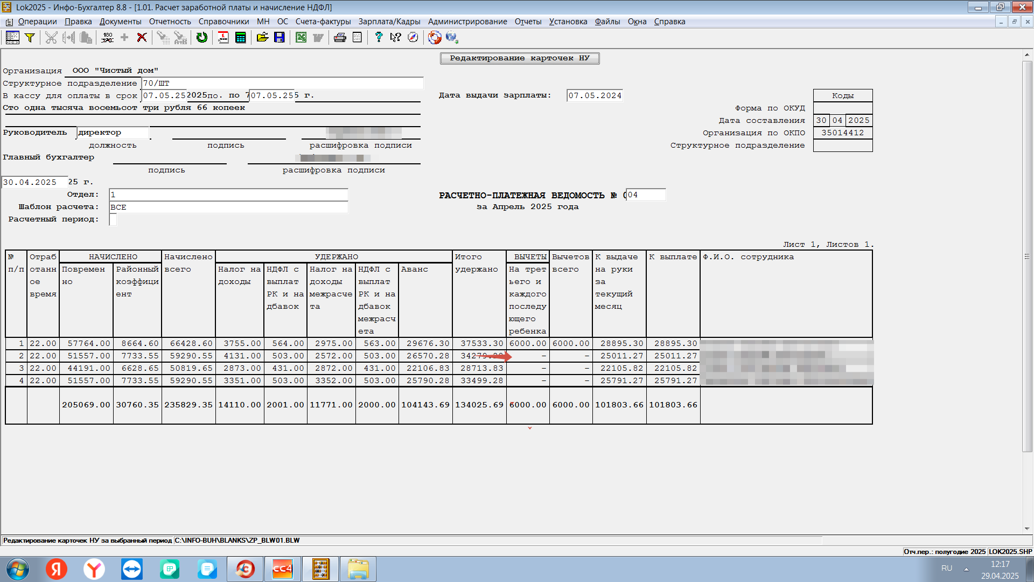Click the Шаблон расчета field ВСЕ
The image size is (1034, 582).
point(228,207)
